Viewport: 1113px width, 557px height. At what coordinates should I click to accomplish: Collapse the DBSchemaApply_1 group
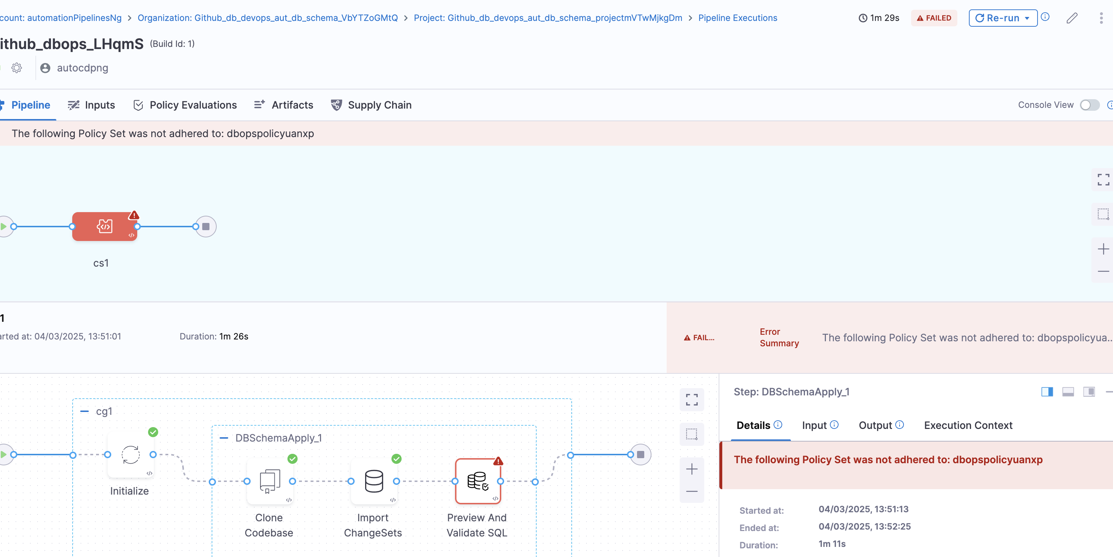coord(224,438)
